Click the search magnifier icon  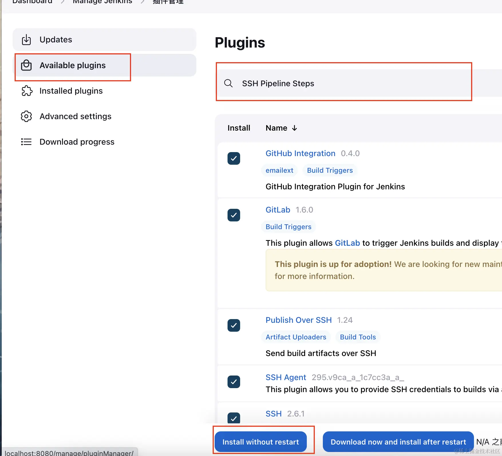pyautogui.click(x=228, y=83)
